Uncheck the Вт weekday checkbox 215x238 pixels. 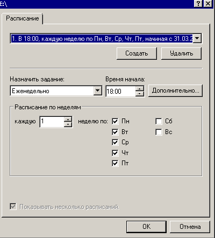[115, 132]
